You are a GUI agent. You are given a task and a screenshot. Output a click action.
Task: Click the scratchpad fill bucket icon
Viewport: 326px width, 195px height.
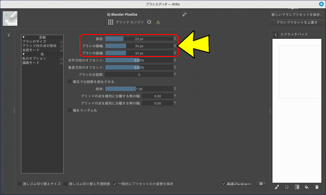[x=307, y=187]
